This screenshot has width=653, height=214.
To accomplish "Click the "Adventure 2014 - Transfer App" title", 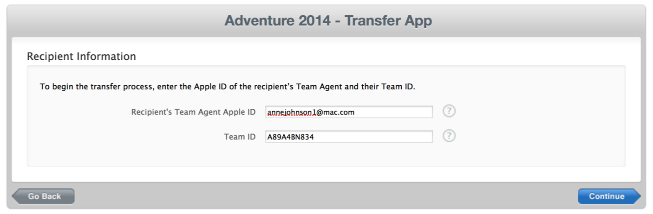I will (328, 21).
